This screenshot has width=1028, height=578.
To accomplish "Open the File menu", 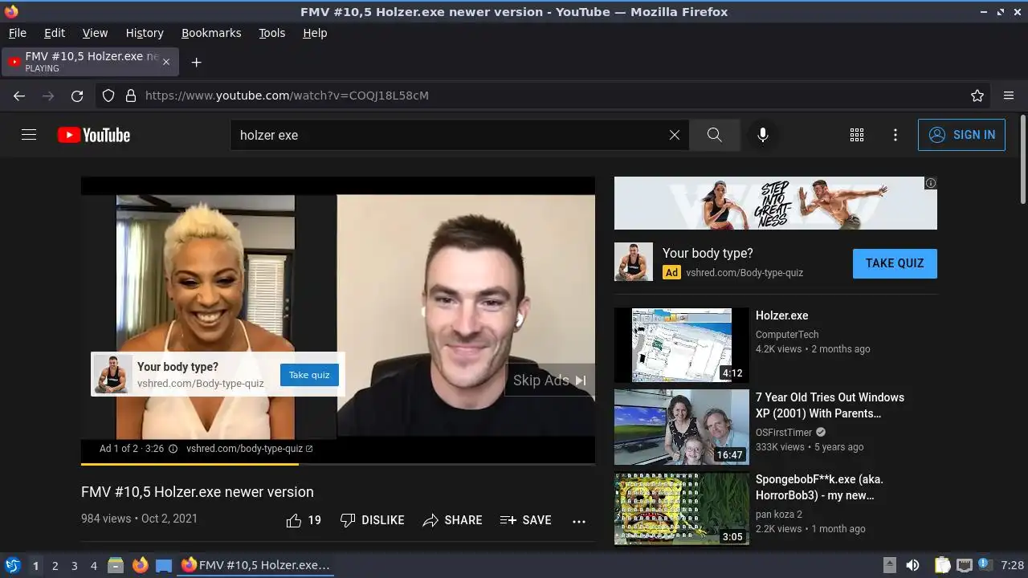I will [17, 33].
